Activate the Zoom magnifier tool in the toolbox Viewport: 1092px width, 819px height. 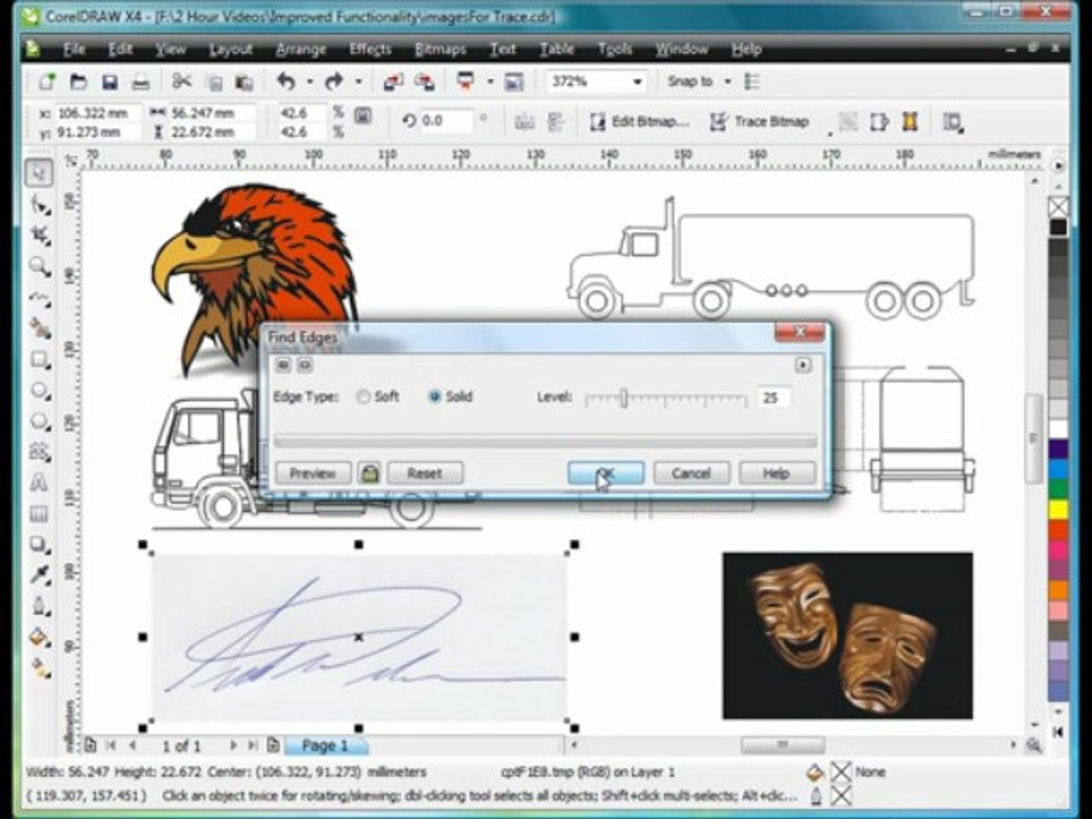point(39,266)
